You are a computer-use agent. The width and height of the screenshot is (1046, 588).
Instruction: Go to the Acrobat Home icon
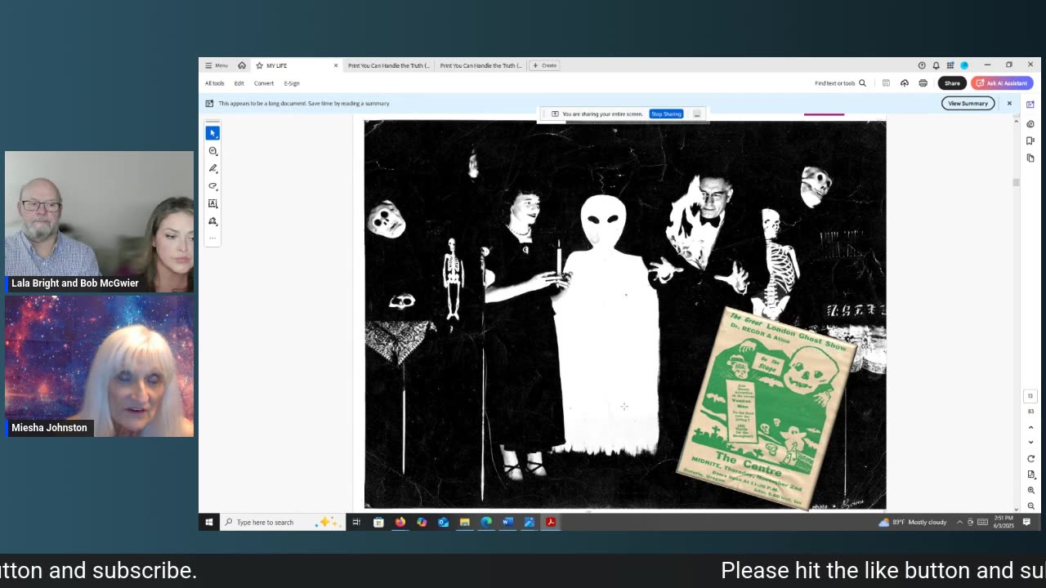point(242,65)
